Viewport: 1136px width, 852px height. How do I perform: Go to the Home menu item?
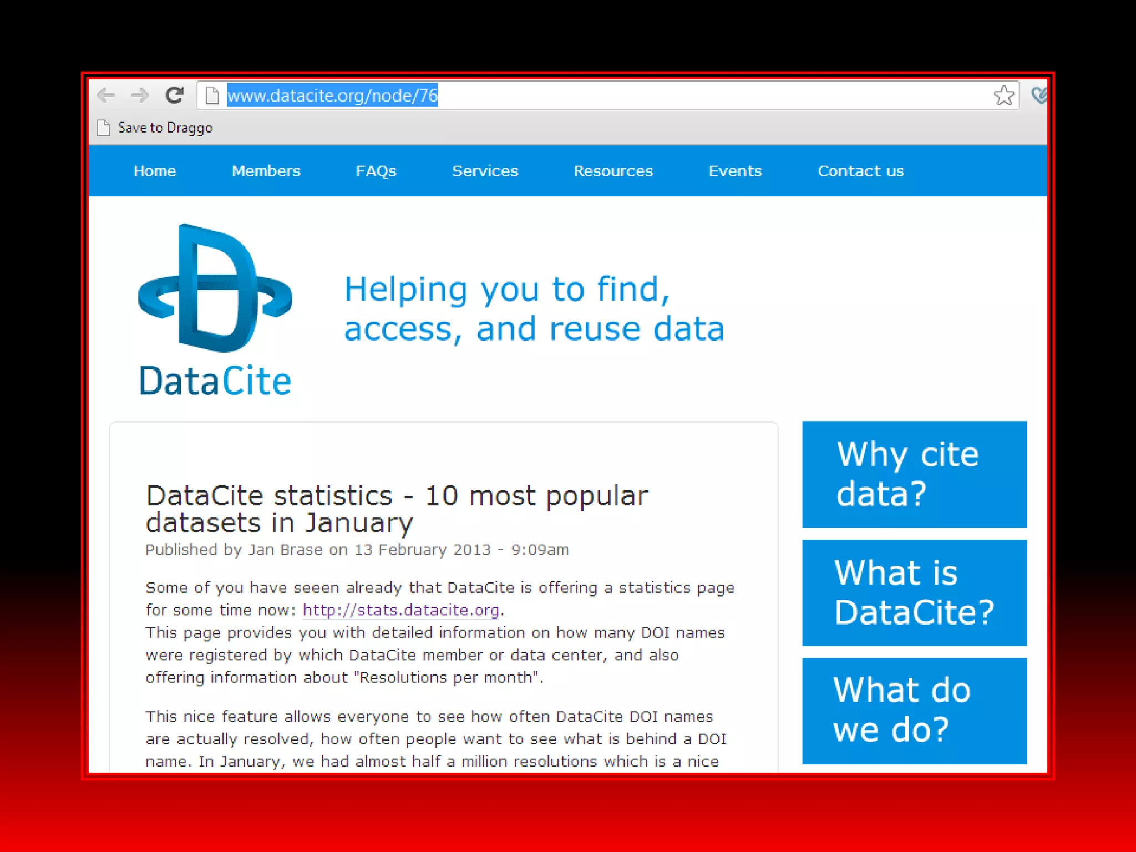click(155, 171)
